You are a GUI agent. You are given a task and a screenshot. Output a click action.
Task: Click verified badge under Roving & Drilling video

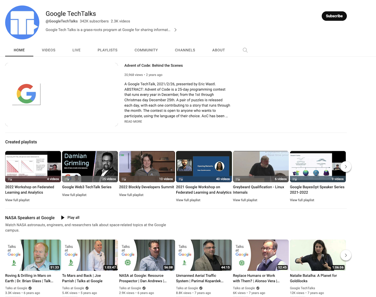click(30, 288)
